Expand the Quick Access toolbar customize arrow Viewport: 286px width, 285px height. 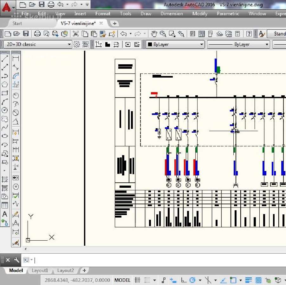click(88, 4)
